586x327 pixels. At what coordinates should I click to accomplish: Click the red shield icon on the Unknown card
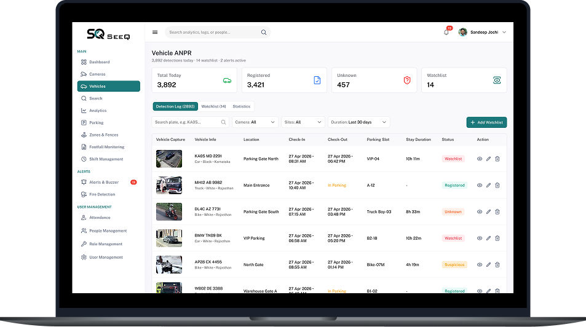(407, 80)
